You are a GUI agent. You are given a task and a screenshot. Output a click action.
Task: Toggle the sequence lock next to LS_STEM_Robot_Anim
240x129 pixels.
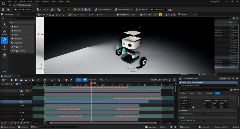tap(169, 80)
